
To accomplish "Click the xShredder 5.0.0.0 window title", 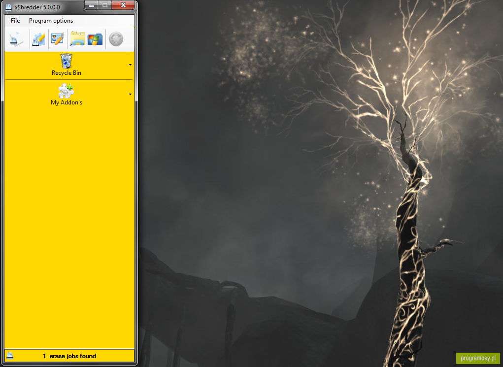I will point(37,7).
